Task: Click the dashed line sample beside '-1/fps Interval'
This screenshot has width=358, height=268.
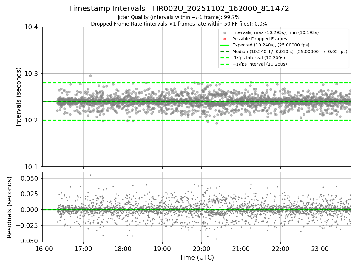Action: coord(225,58)
